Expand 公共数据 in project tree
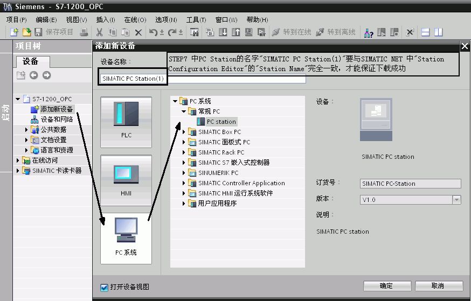Viewport: 471px width, 301px height. [26, 130]
